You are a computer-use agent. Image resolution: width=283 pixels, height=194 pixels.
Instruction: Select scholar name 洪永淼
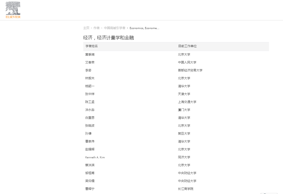click(90, 110)
